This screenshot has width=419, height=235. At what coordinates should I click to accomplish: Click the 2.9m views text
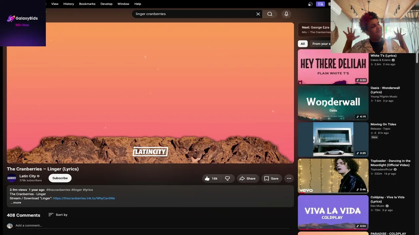[x=18, y=190]
